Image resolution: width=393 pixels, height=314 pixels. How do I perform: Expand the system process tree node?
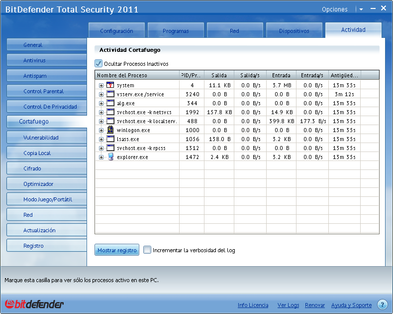(101, 85)
